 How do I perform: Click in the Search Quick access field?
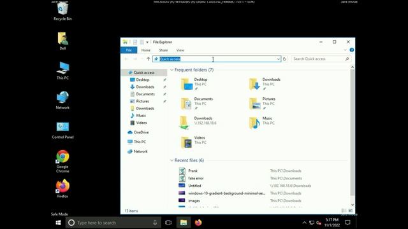(321, 59)
